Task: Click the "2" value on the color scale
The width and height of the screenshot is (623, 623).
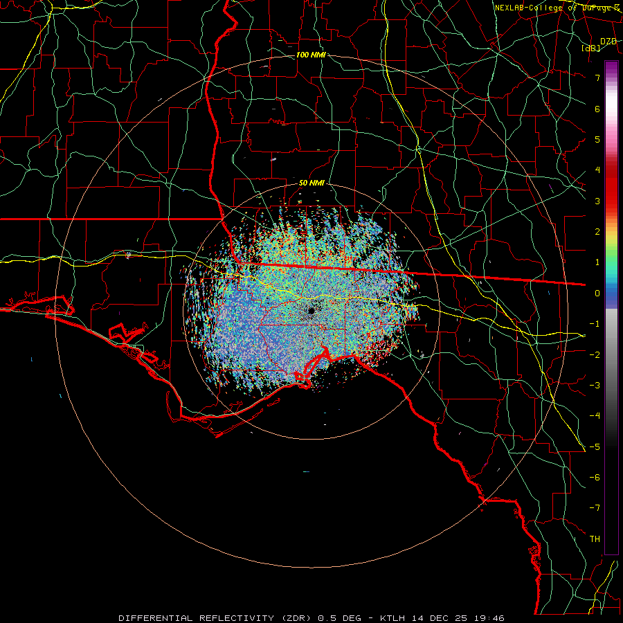Action: click(597, 232)
